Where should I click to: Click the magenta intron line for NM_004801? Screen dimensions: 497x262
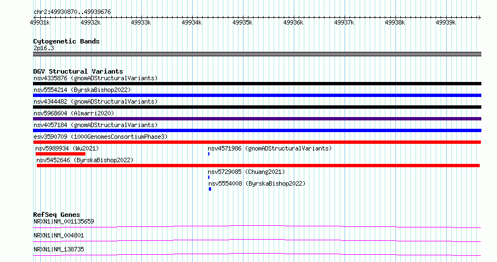click(257, 240)
